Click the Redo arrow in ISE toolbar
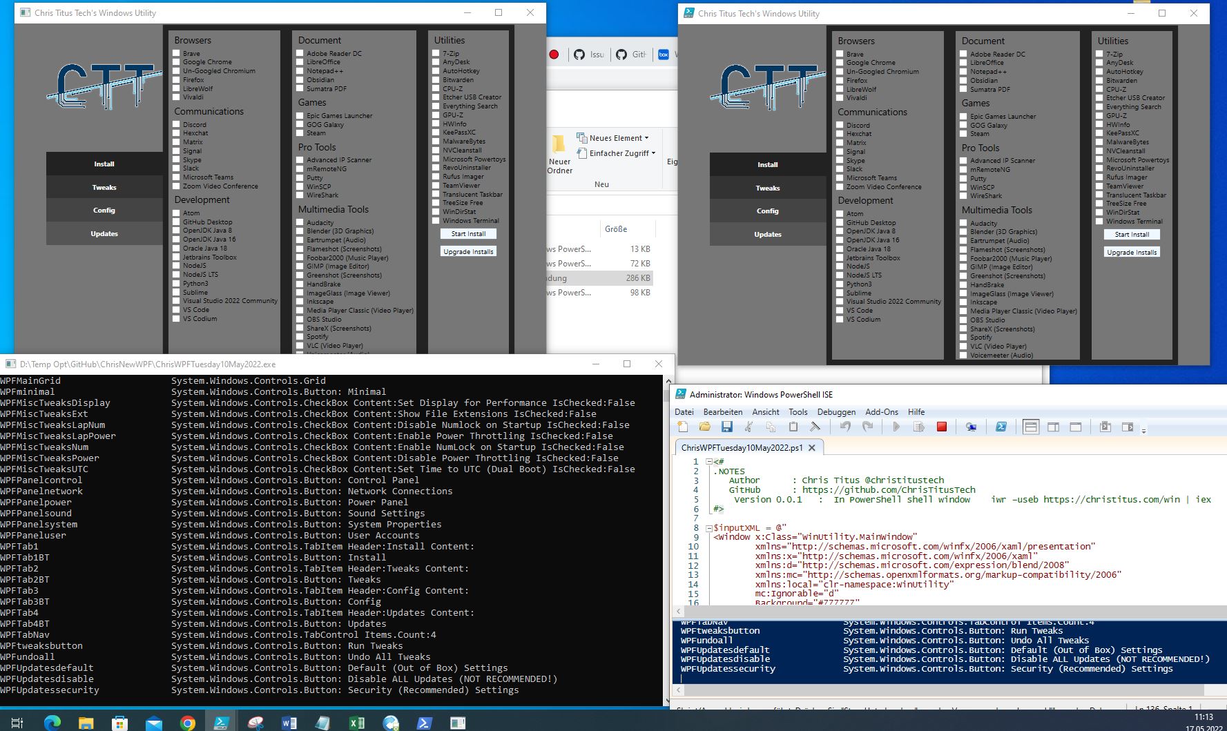1227x731 pixels. coord(868,427)
